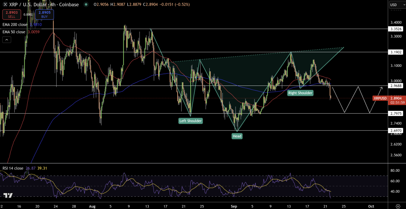Click the Sep time axis label

[234, 206]
